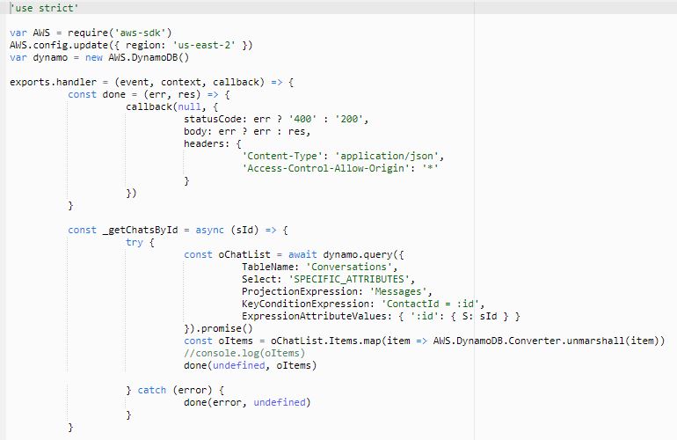Click the catch (error) line
677x440 pixels.
coord(175,390)
